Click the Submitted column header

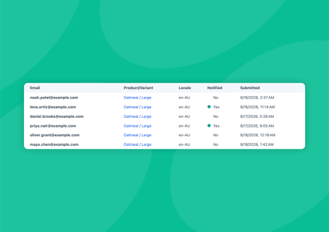tap(250, 88)
